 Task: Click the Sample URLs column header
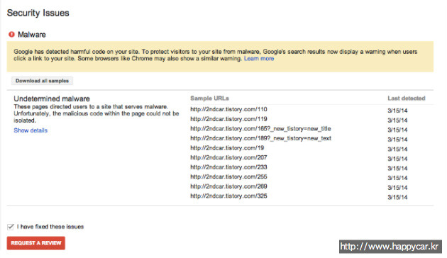click(209, 99)
